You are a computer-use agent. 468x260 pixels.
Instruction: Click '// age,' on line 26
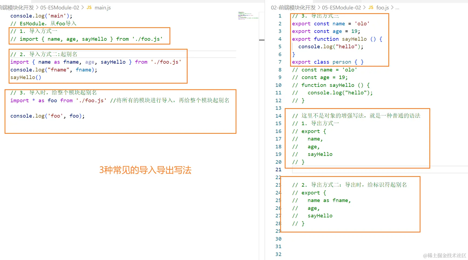(x=306, y=208)
